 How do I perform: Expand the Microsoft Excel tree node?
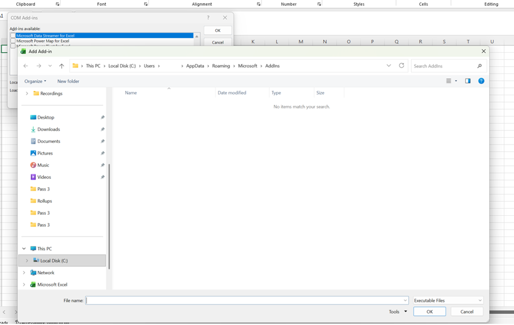click(24, 285)
